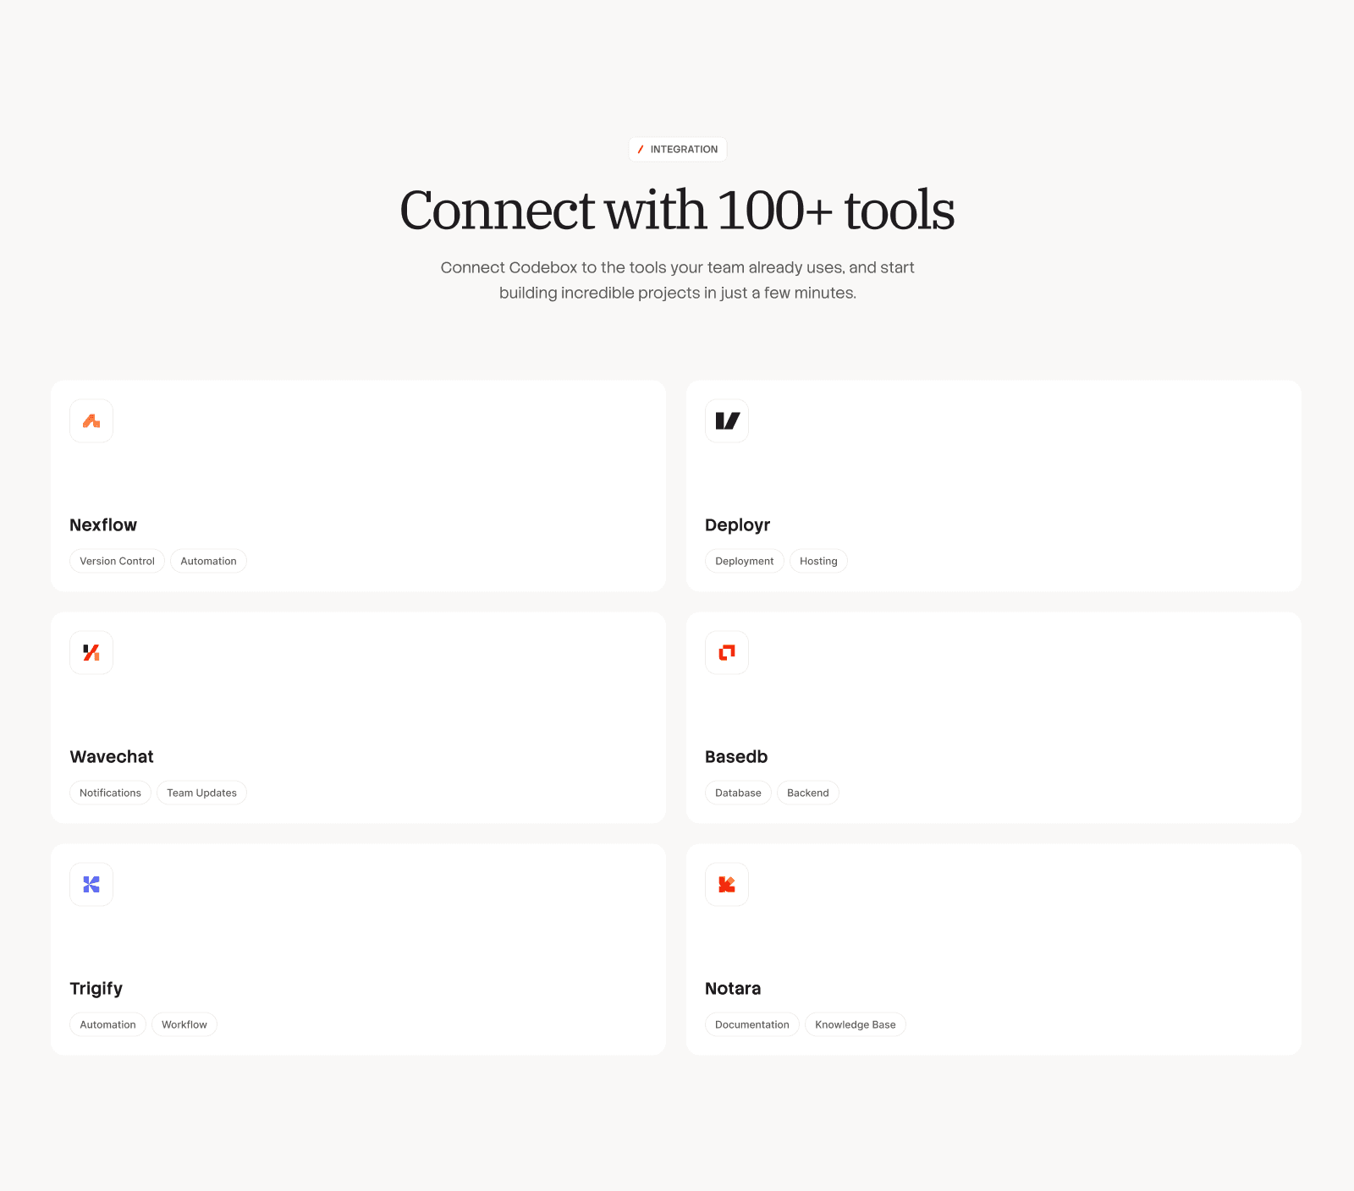Viewport: 1354px width, 1191px height.
Task: Select the Documentation tag under Notara
Action: point(752,1024)
